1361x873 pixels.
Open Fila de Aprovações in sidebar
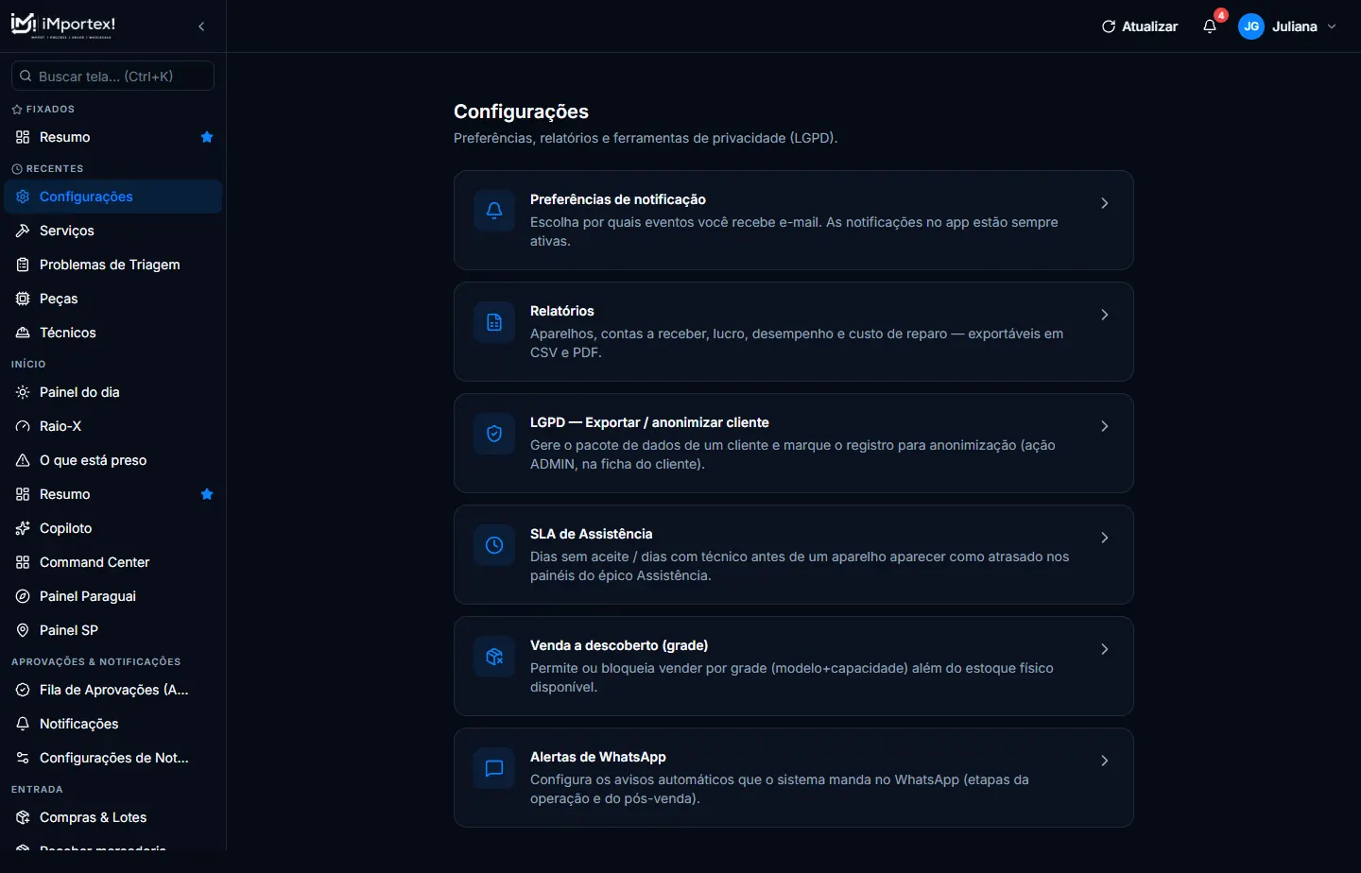(112, 690)
